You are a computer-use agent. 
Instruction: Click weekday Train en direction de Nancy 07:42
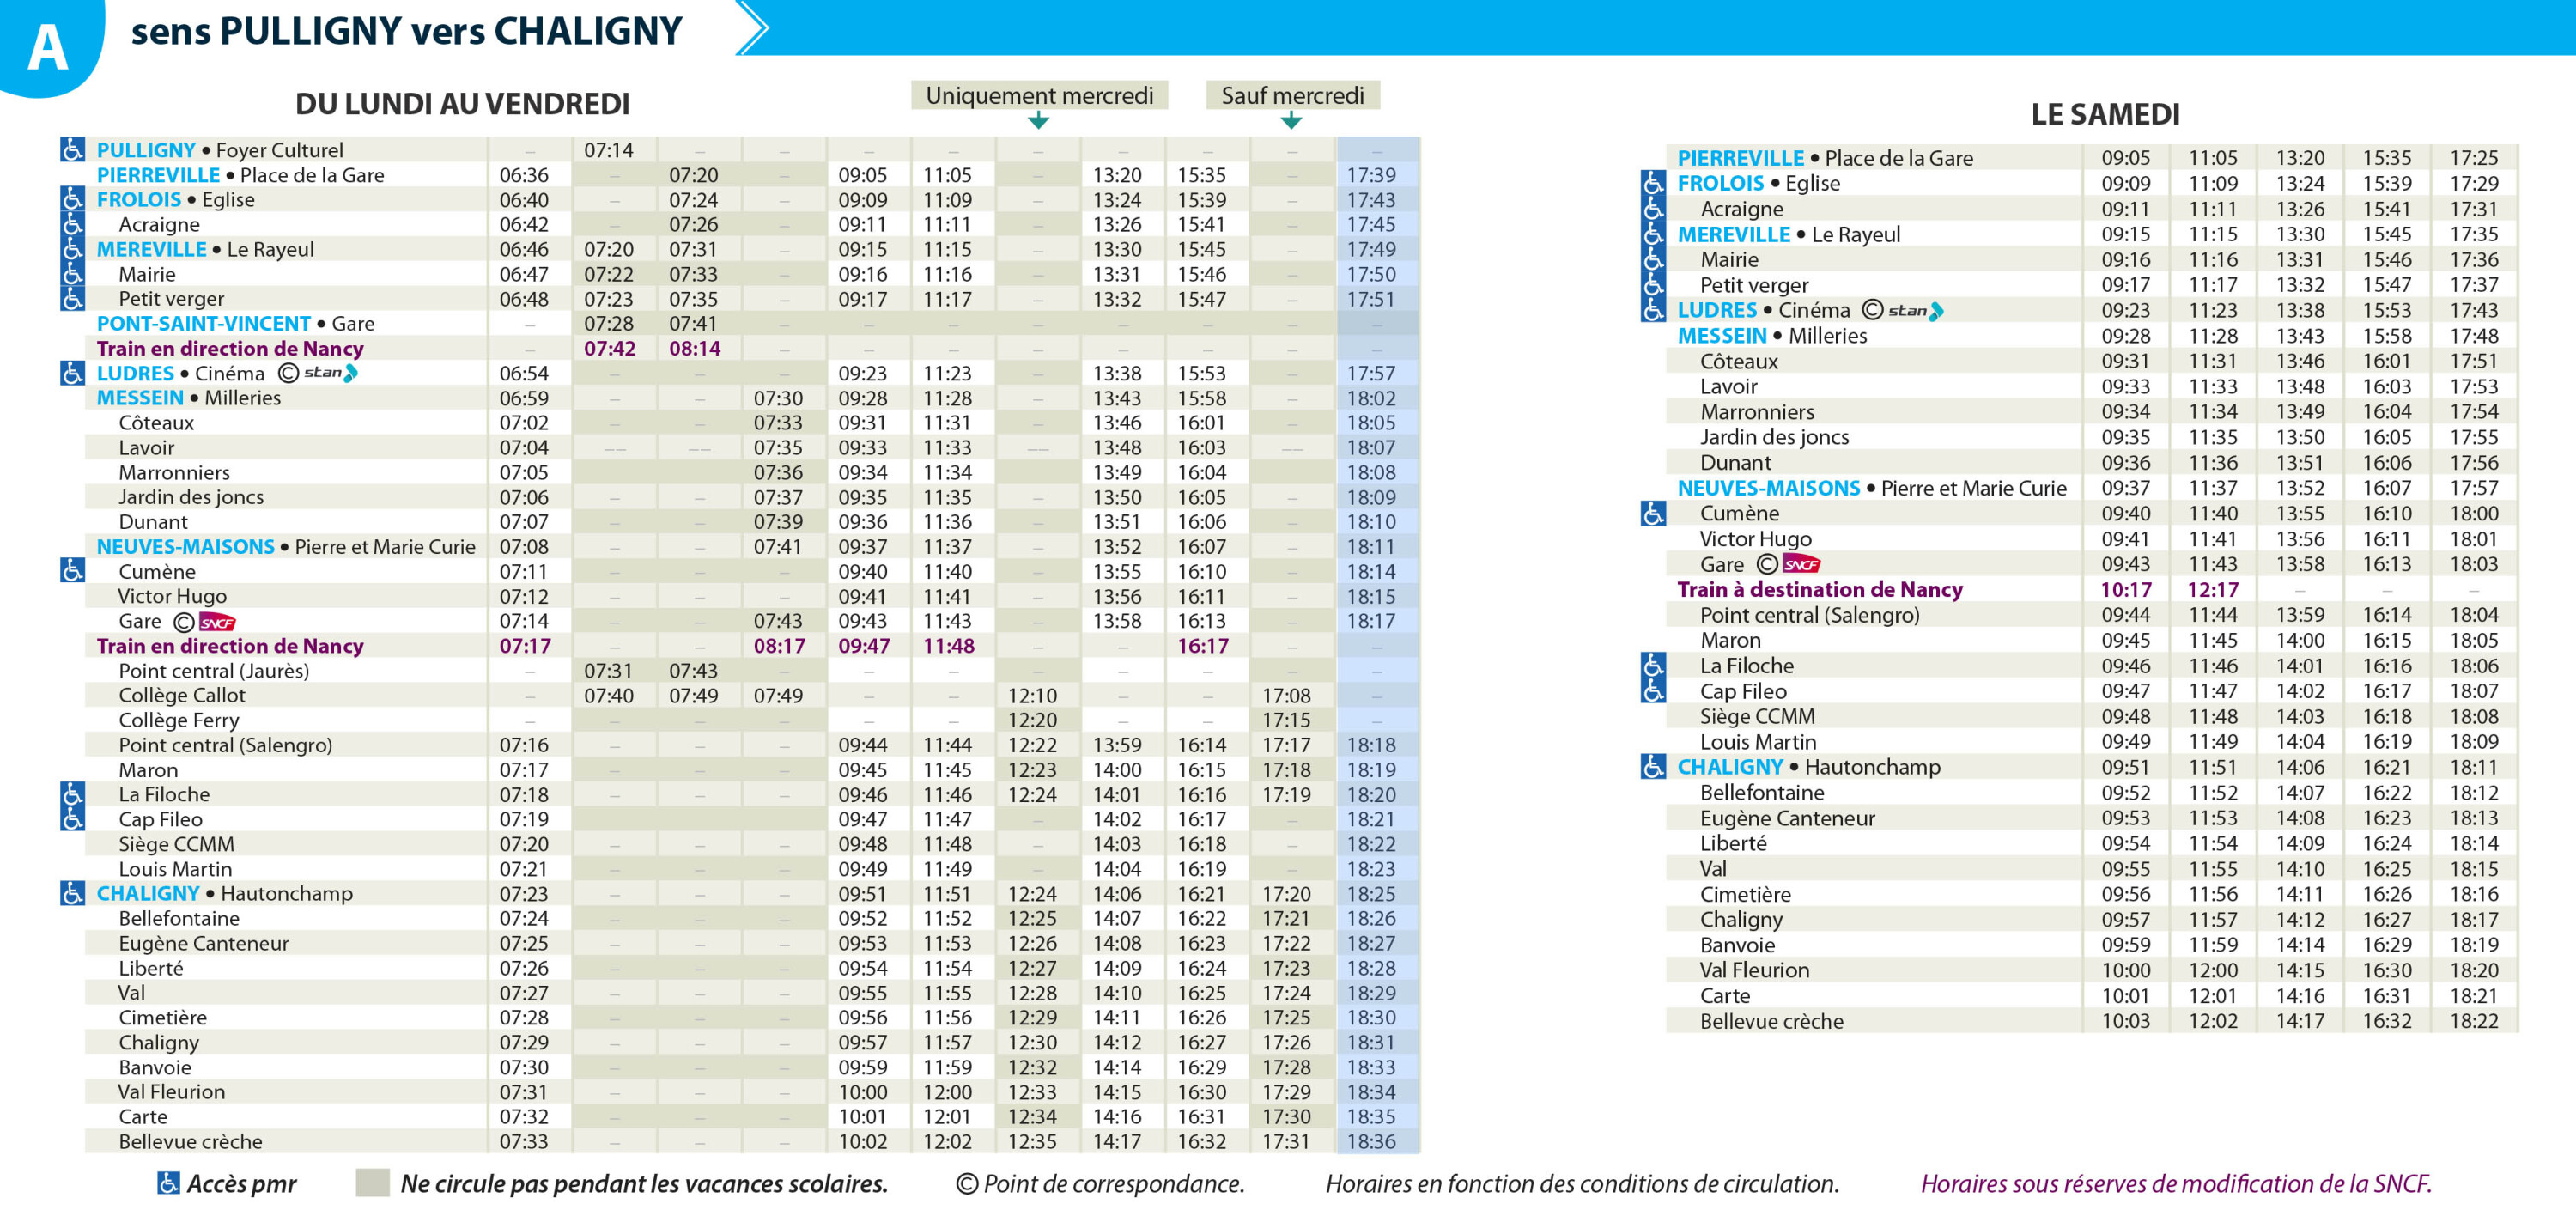(x=609, y=348)
